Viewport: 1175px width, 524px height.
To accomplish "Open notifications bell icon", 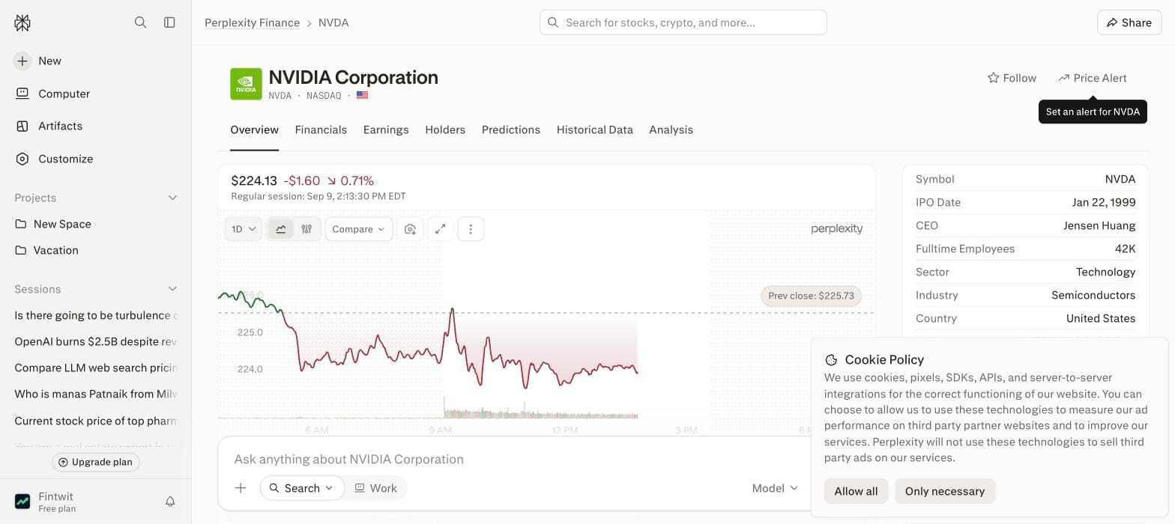I will click(170, 502).
